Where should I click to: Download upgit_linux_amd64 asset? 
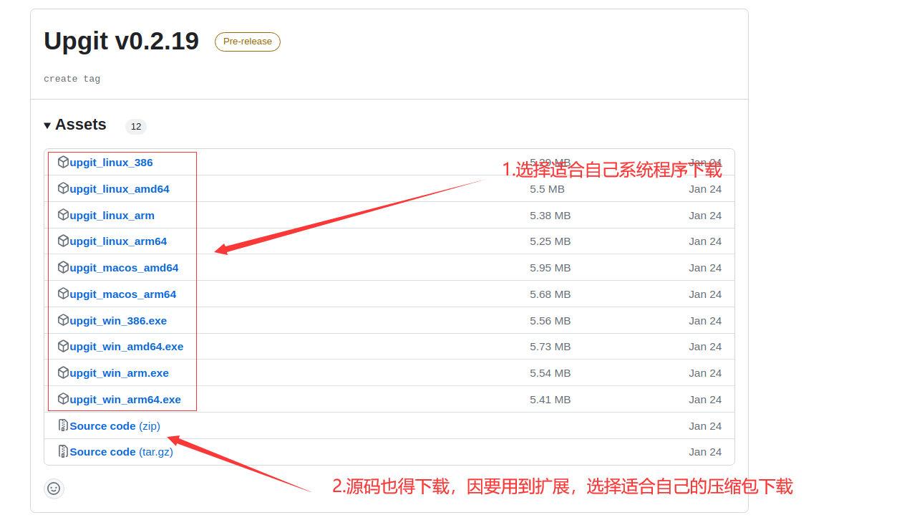(x=120, y=189)
